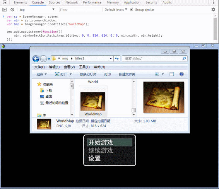Switch to the Security tab
Viewport: 219px width, 189px height.
(151, 2)
